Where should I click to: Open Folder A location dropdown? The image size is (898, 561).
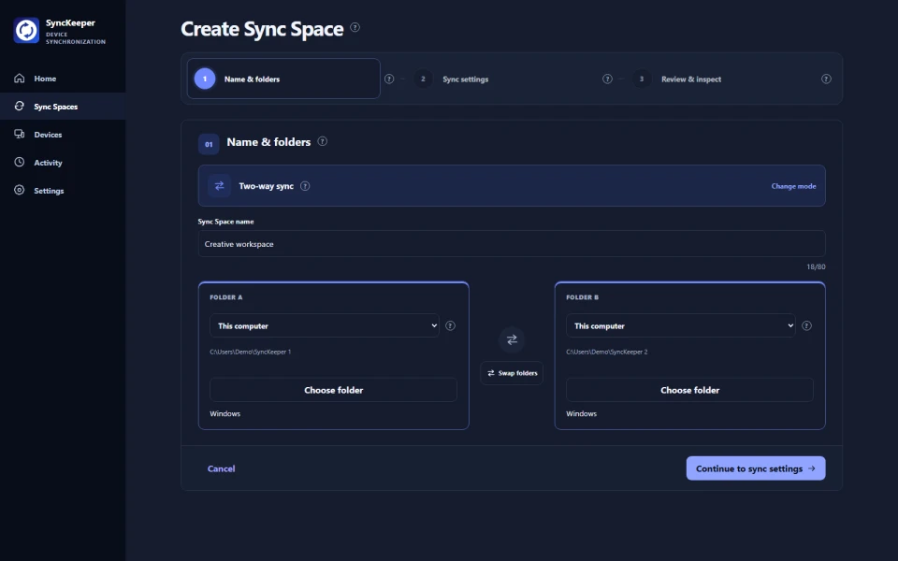[x=325, y=325]
